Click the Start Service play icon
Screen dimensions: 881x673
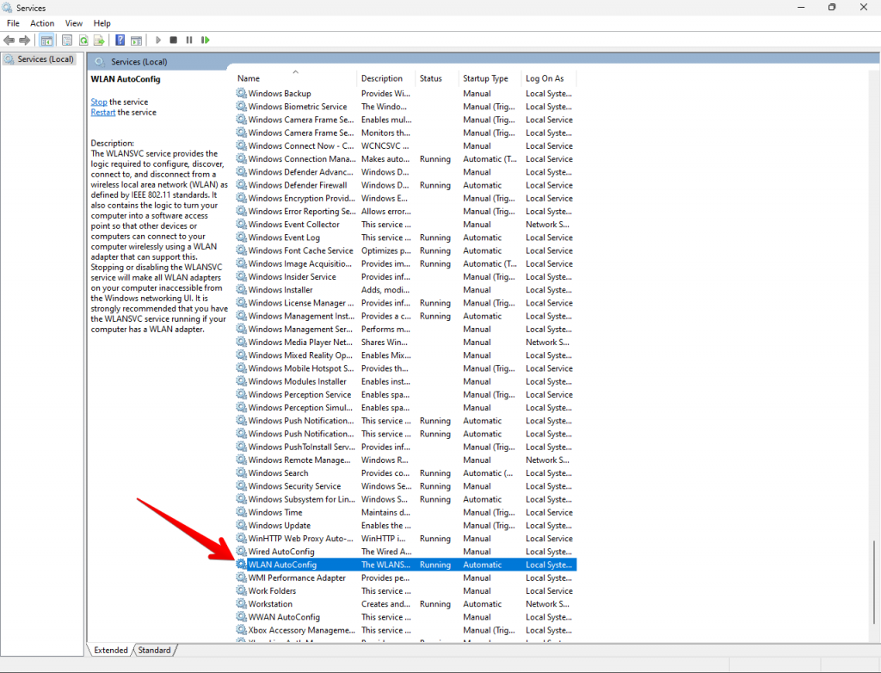click(x=158, y=40)
